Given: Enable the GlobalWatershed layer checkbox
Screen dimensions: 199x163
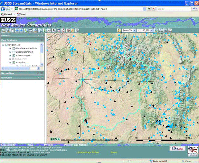Looking at the screenshot, I should pos(14,52).
